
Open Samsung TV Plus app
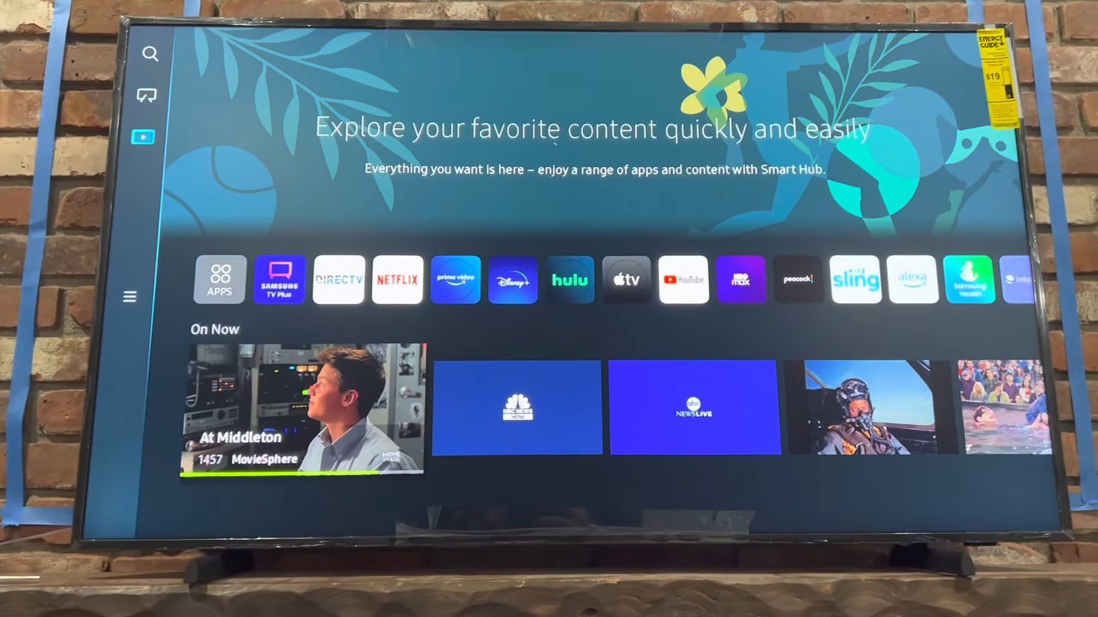[x=279, y=281]
